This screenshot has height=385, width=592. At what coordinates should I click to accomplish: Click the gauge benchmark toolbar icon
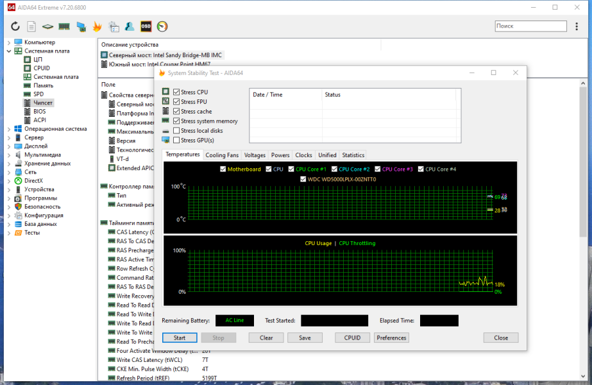[x=162, y=26]
